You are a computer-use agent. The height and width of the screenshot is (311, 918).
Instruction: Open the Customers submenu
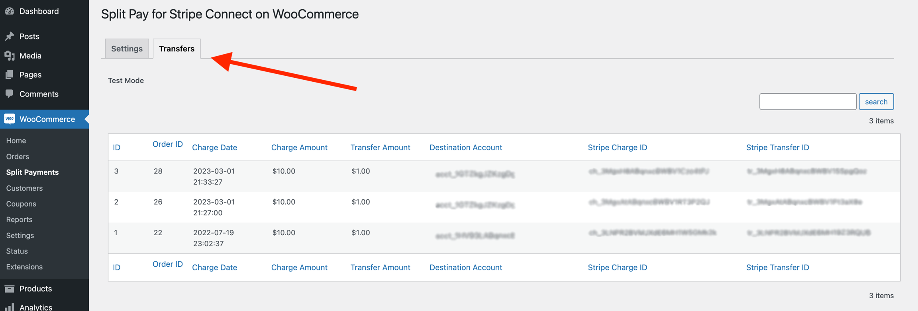click(x=24, y=188)
